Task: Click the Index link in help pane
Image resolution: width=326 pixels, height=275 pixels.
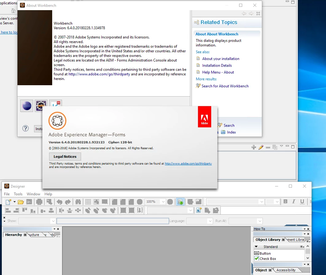Action: [231, 132]
